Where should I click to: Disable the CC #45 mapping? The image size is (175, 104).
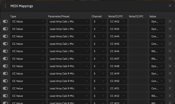click(x=5, y=44)
